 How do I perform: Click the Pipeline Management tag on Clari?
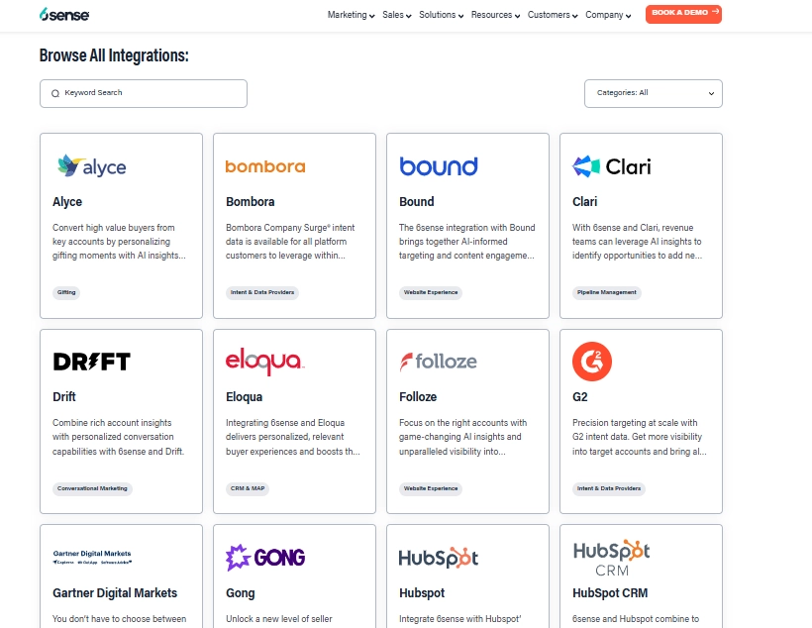click(x=606, y=293)
